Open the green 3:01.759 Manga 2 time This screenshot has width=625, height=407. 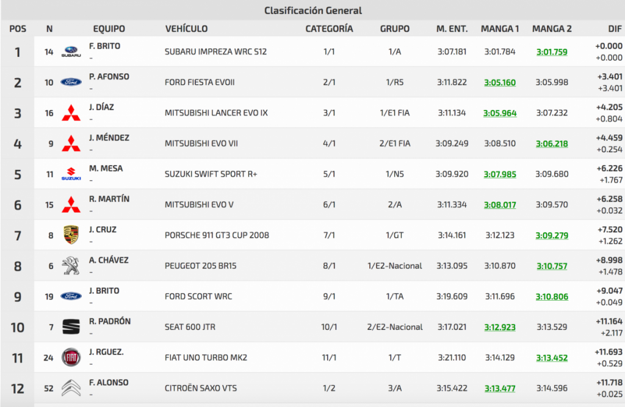tap(552, 52)
